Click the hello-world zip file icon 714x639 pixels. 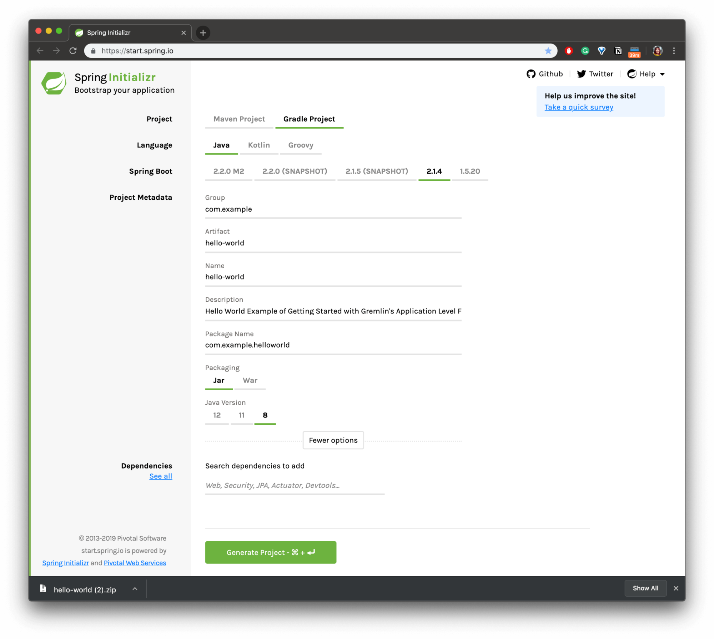pyautogui.click(x=43, y=588)
